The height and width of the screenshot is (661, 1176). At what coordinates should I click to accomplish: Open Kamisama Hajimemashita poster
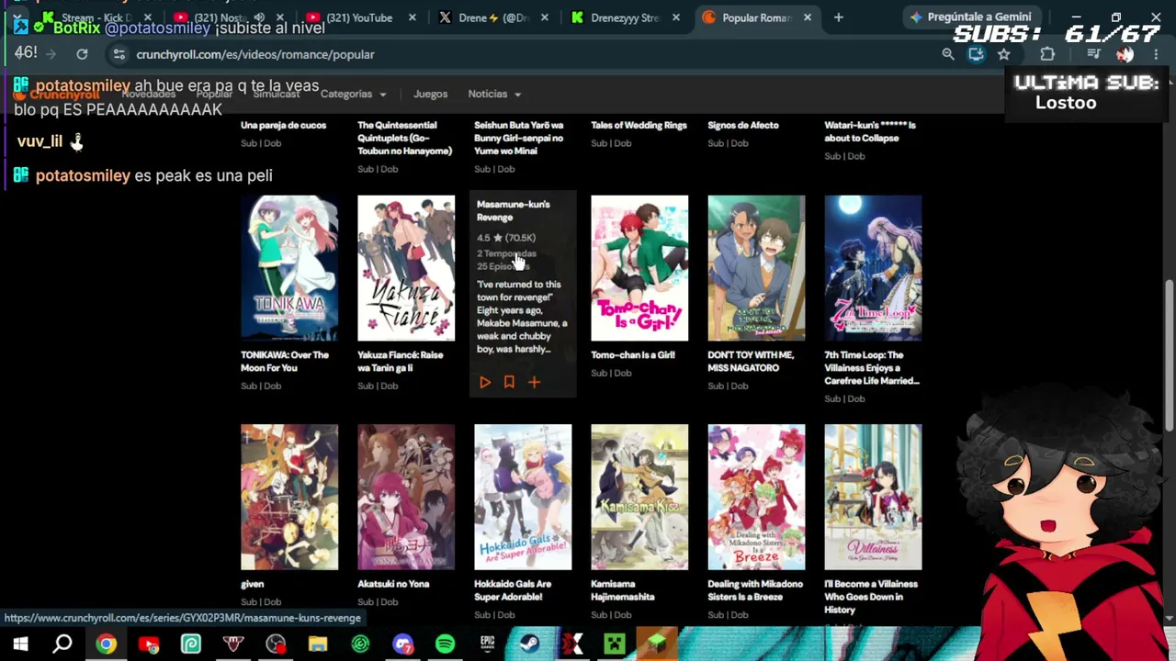coord(639,497)
